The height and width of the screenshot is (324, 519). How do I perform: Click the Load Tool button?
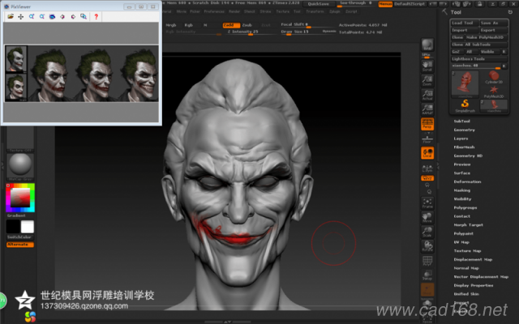(465, 23)
